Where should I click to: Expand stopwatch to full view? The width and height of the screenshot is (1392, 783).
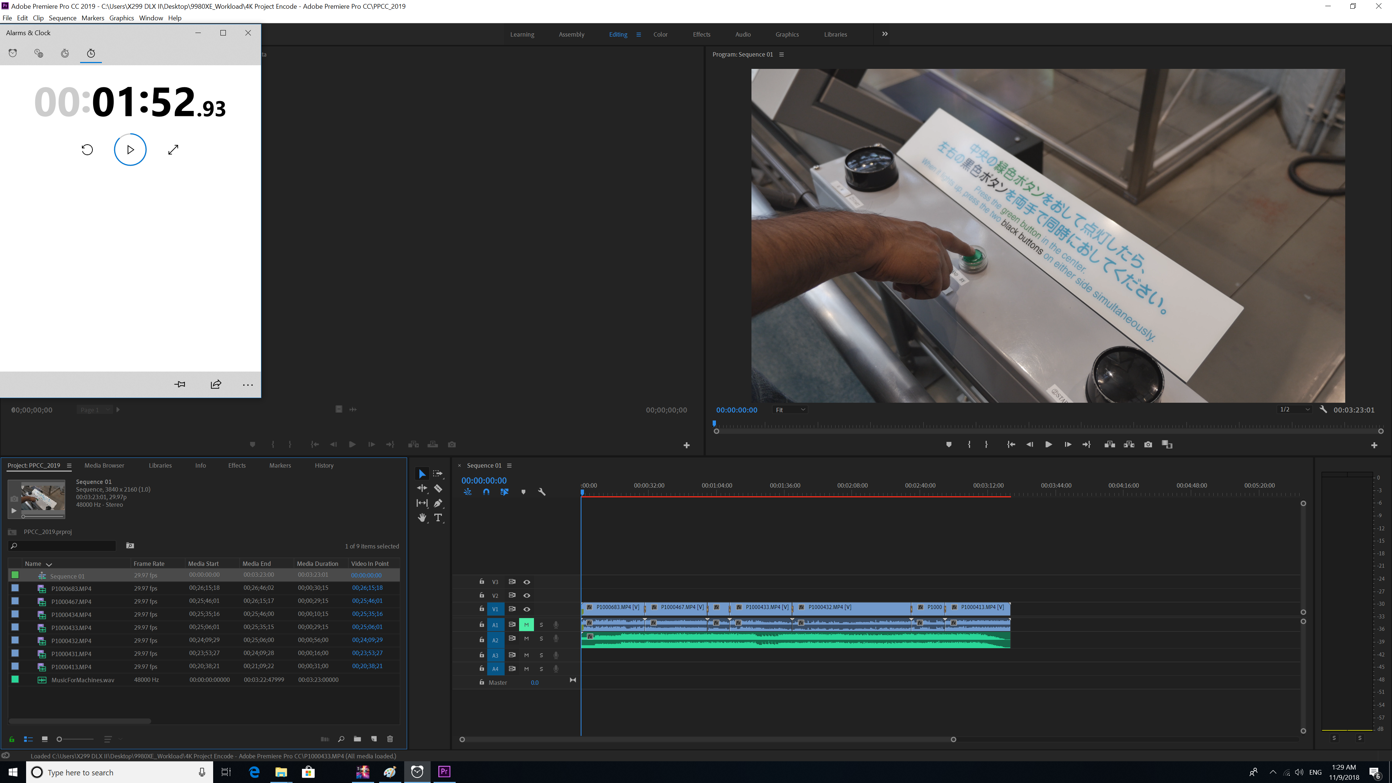click(173, 150)
